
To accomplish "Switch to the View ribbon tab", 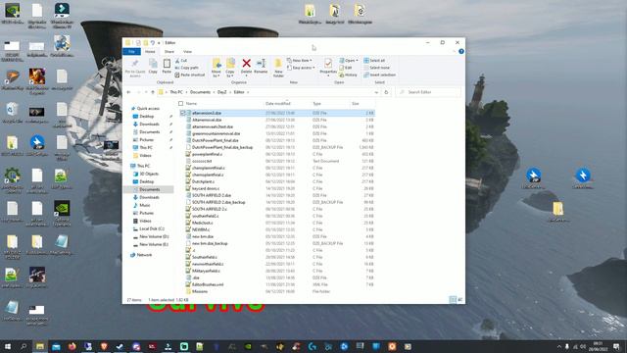I will pyautogui.click(x=187, y=51).
